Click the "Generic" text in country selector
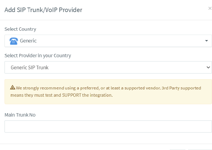The width and height of the screenshot is (212, 150). (28, 41)
